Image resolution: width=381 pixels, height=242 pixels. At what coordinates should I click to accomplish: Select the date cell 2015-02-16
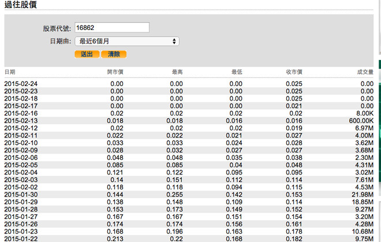coord(21,113)
